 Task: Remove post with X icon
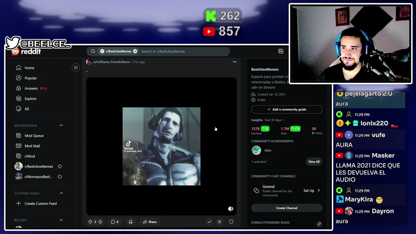(x=219, y=222)
